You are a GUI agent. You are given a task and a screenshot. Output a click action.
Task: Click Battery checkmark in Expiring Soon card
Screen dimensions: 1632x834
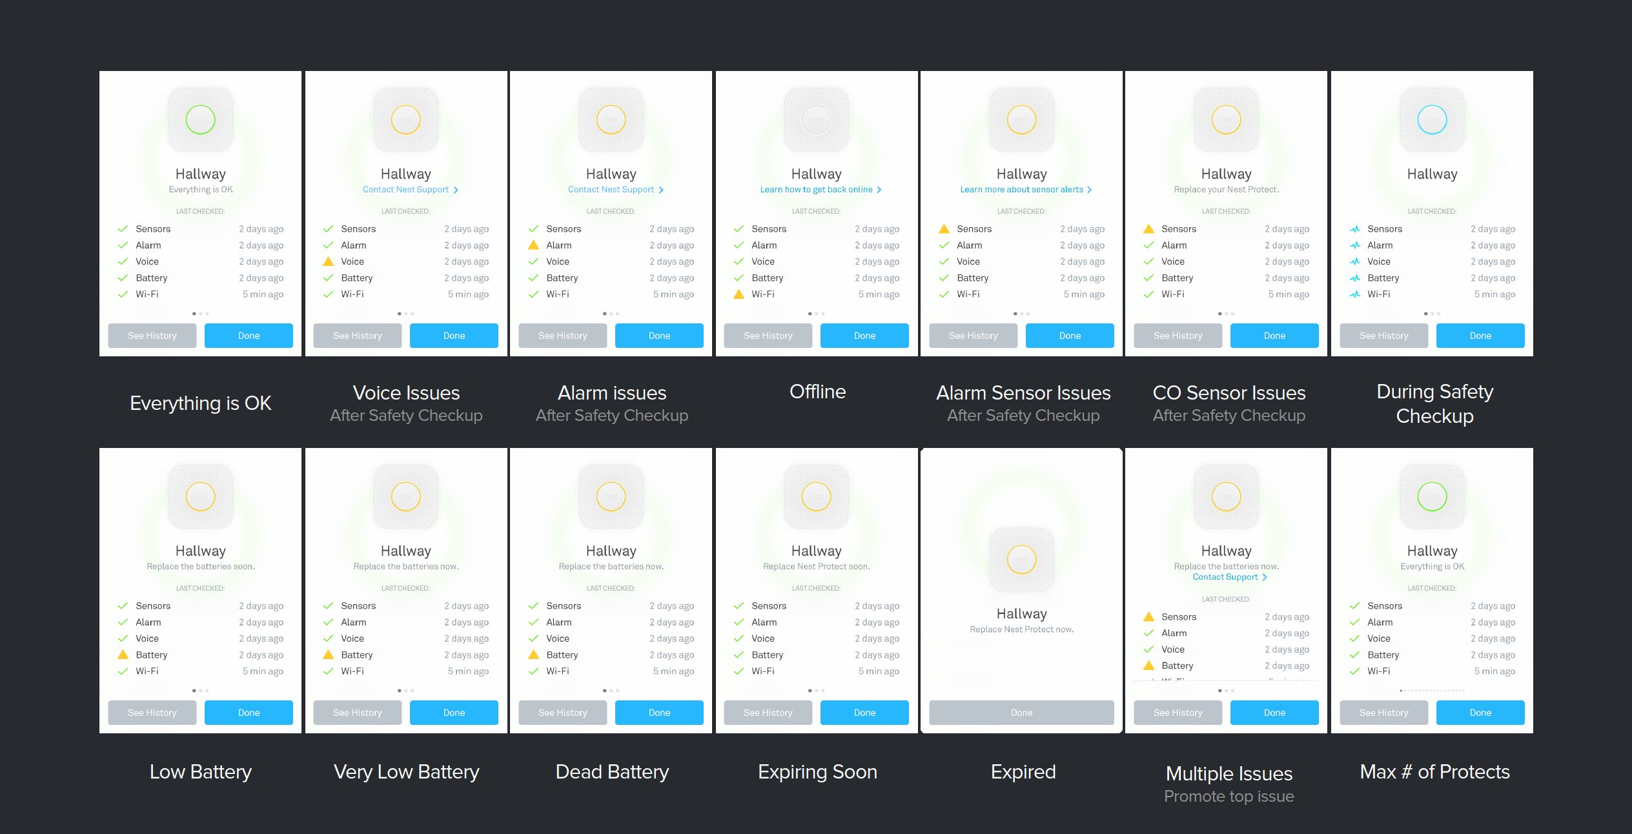pyautogui.click(x=739, y=655)
